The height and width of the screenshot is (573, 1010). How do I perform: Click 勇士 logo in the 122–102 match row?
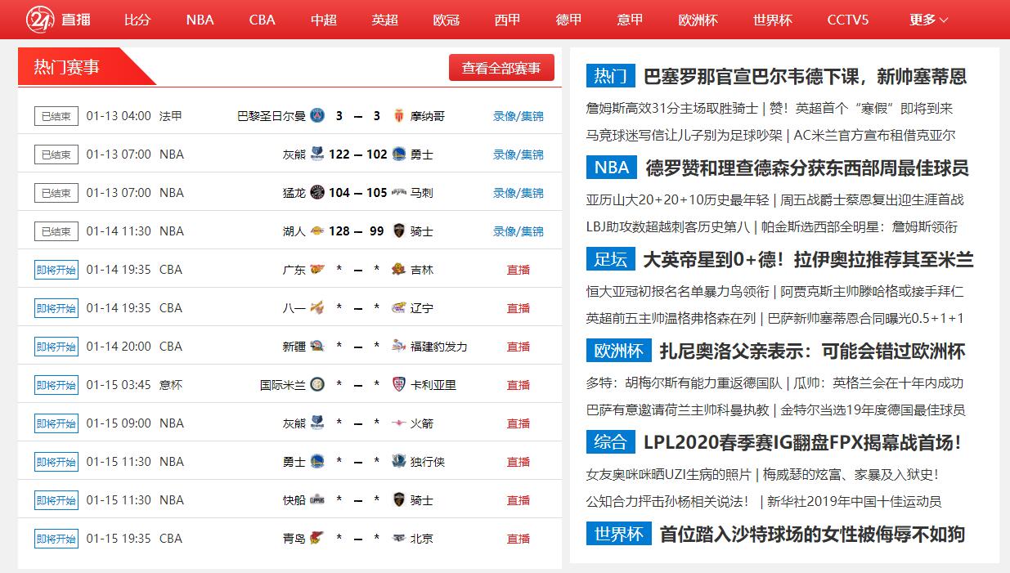tap(399, 154)
